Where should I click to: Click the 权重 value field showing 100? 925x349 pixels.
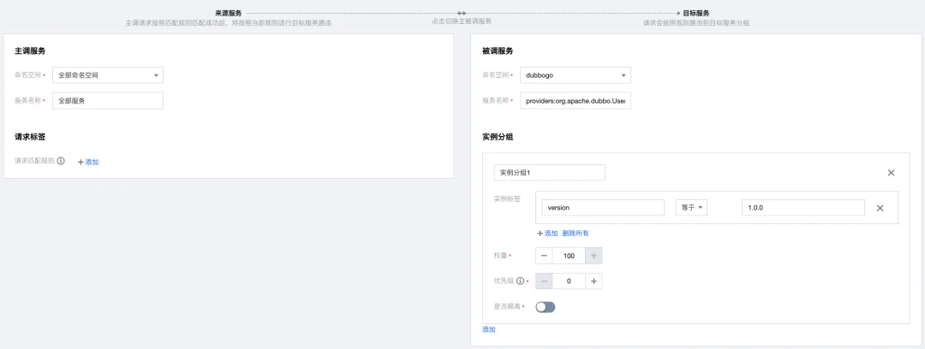pyautogui.click(x=569, y=256)
